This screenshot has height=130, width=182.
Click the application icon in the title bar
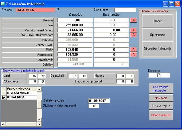point(3,4)
